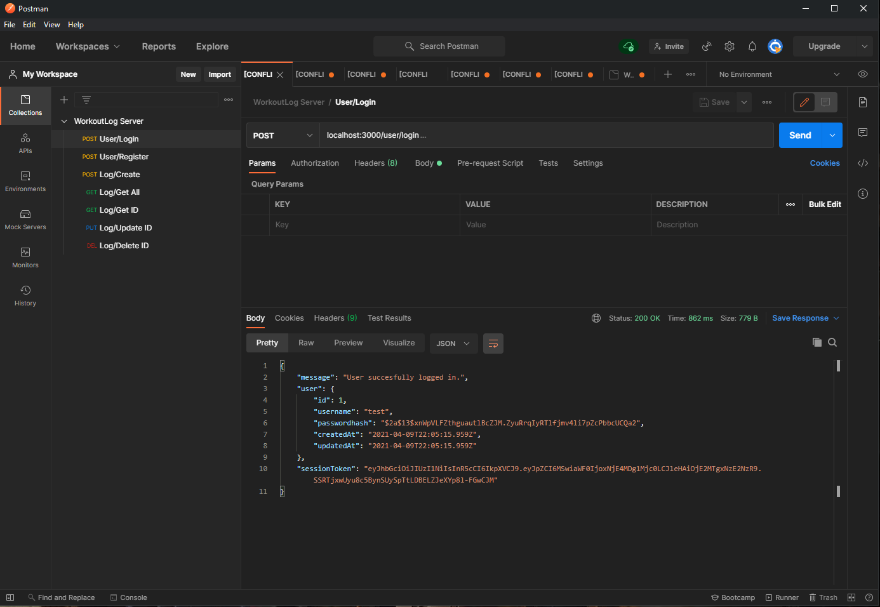Click the network globe icon near Status
Viewport: 880px width, 607px height.
596,318
